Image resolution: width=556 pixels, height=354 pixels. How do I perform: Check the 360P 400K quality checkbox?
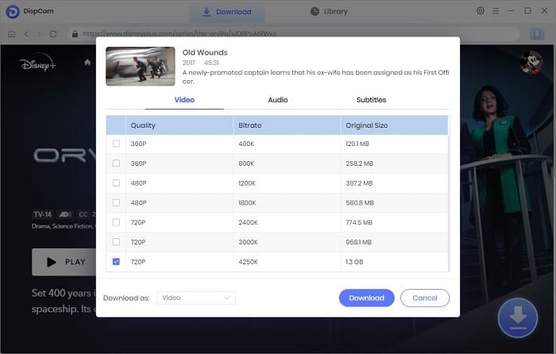[116, 144]
